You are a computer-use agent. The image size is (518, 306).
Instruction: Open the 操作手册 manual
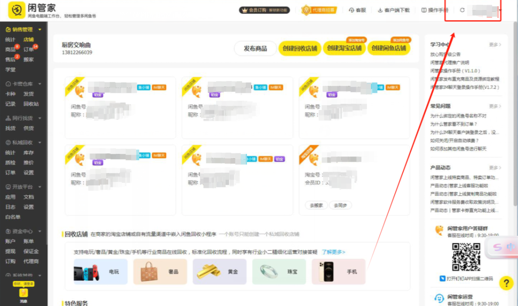(435, 10)
